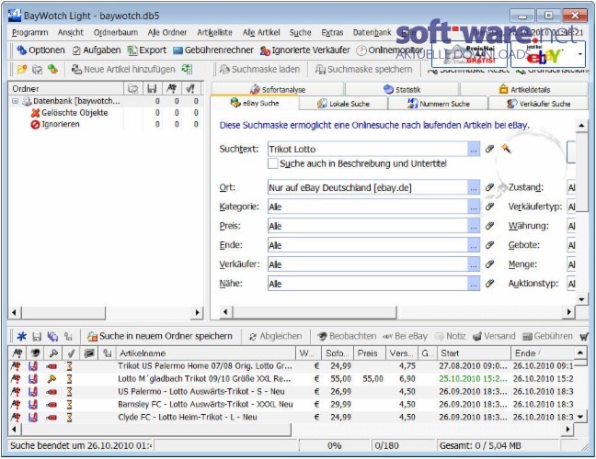This screenshot has width=596, height=459.
Task: Reset the Ort field using the eraser icon
Action: tap(489, 187)
